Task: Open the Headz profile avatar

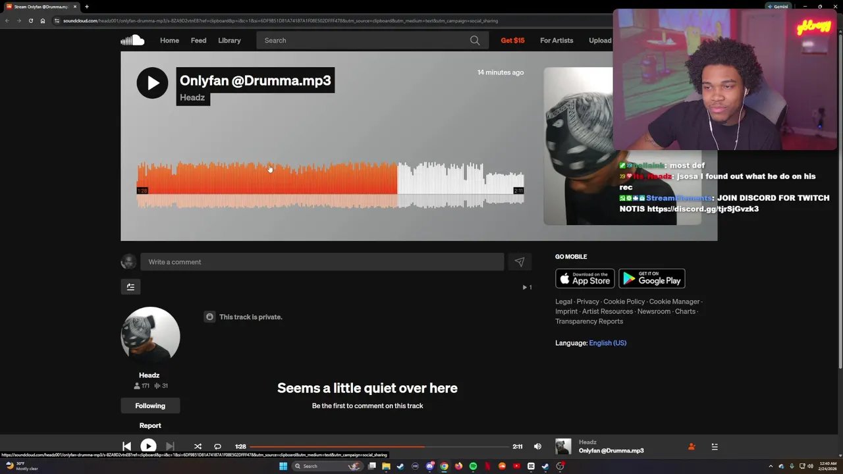Action: tap(150, 336)
